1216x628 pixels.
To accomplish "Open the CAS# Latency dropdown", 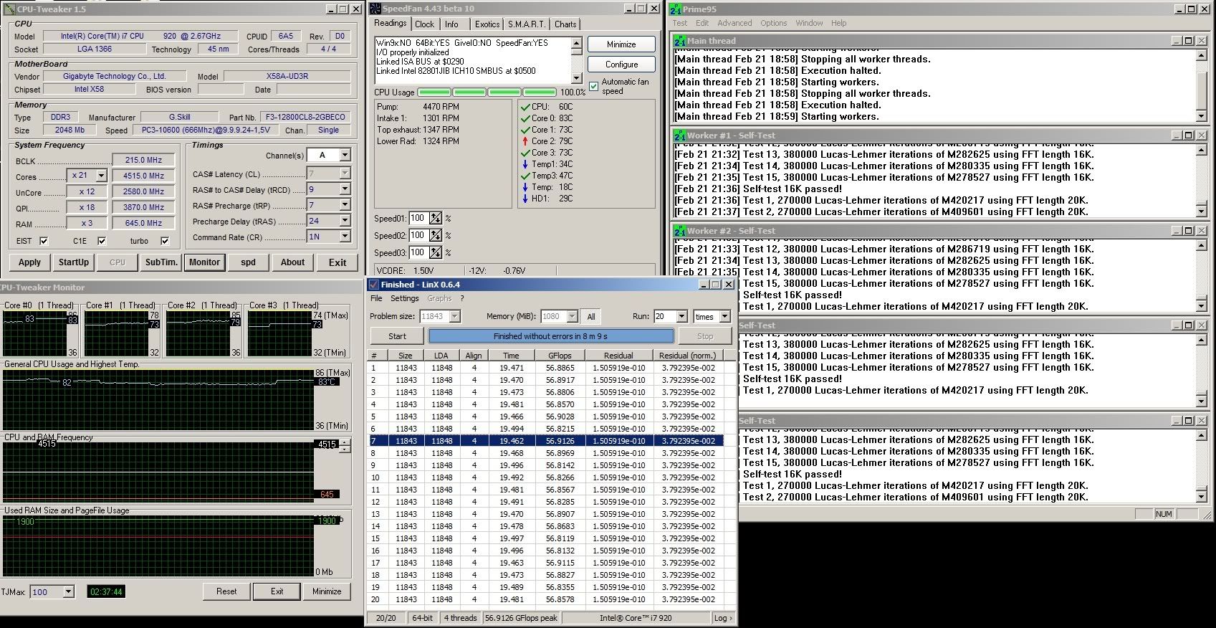I will pos(345,173).
